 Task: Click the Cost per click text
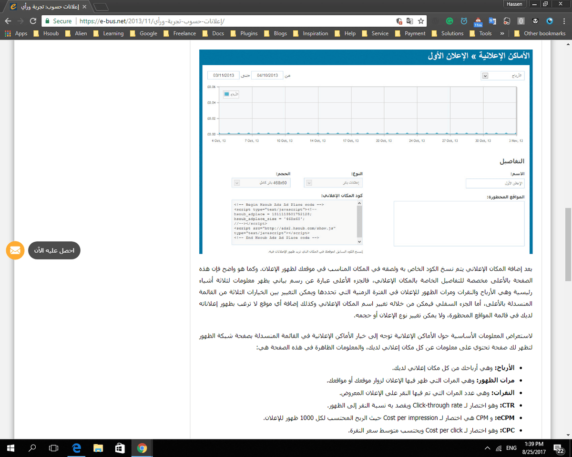pos(444,430)
